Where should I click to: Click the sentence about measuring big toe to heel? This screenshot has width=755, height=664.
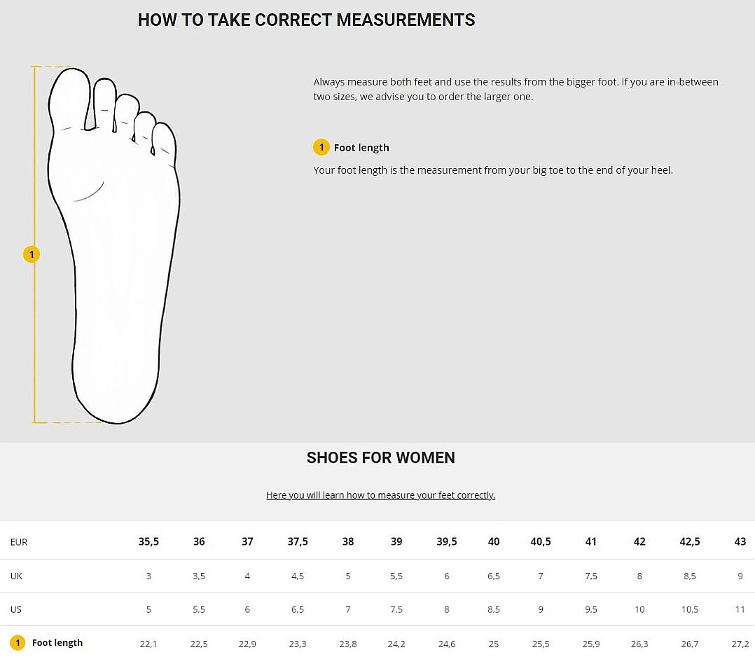[x=492, y=170]
